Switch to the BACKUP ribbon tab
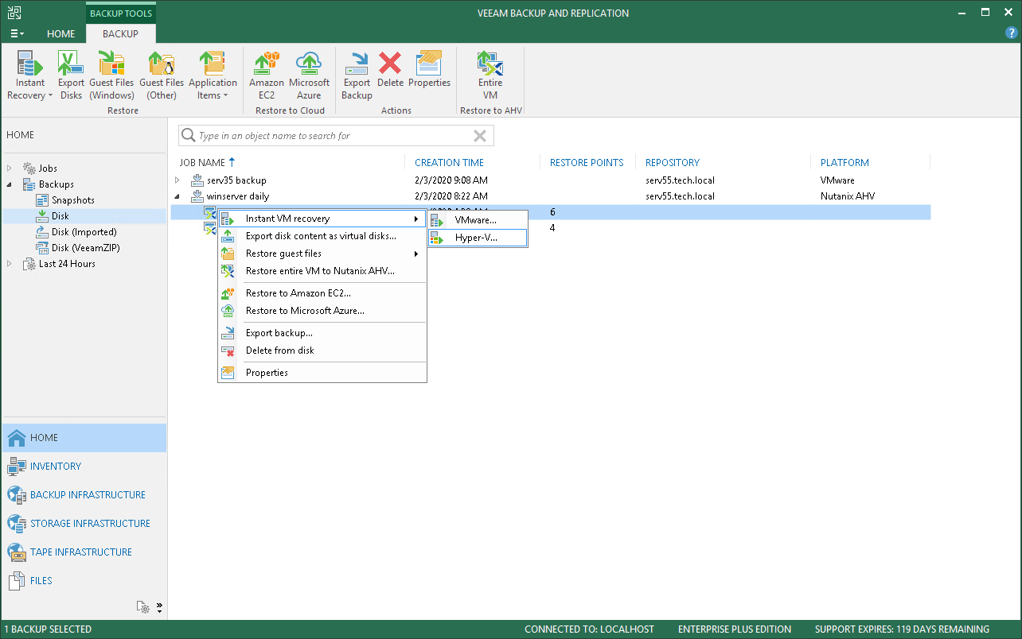Image resolution: width=1022 pixels, height=639 pixels. pos(121,33)
